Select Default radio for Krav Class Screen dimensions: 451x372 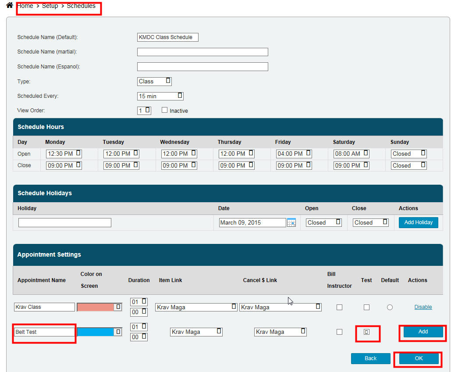(390, 307)
